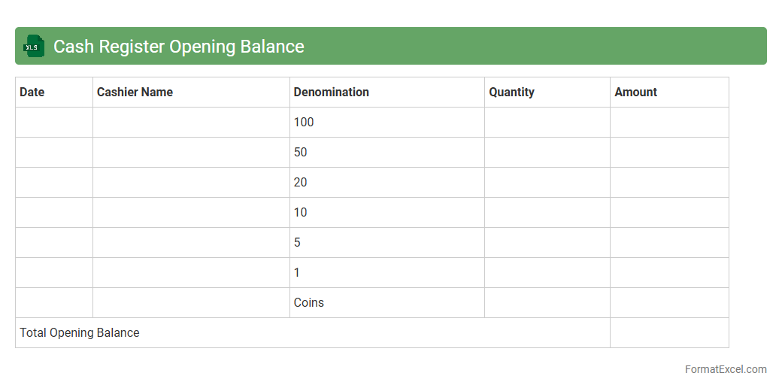
Task: Click the Quantity cell for denomination 10
Action: click(x=547, y=212)
